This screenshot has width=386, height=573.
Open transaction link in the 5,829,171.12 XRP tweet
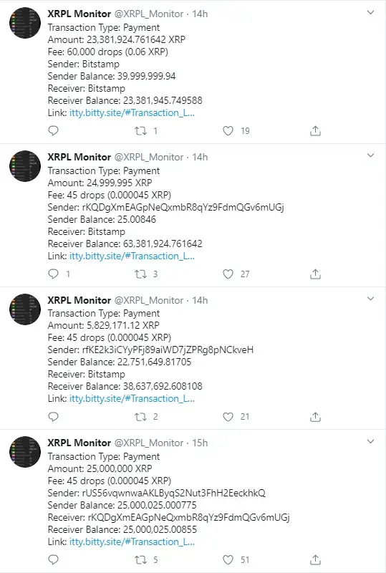coord(132,398)
